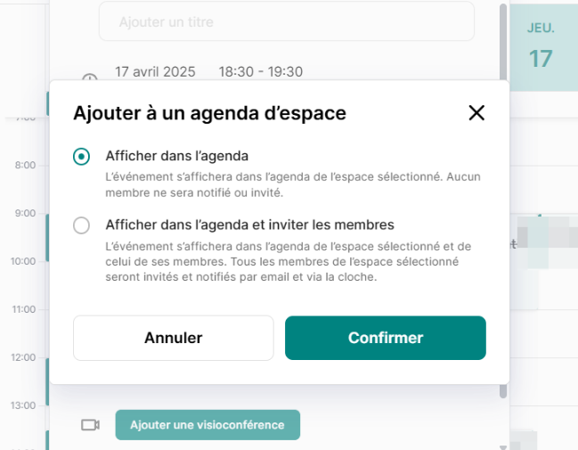Close the 'Ajouter à un agenda d'espace' dialog
578x450 pixels.
(476, 113)
